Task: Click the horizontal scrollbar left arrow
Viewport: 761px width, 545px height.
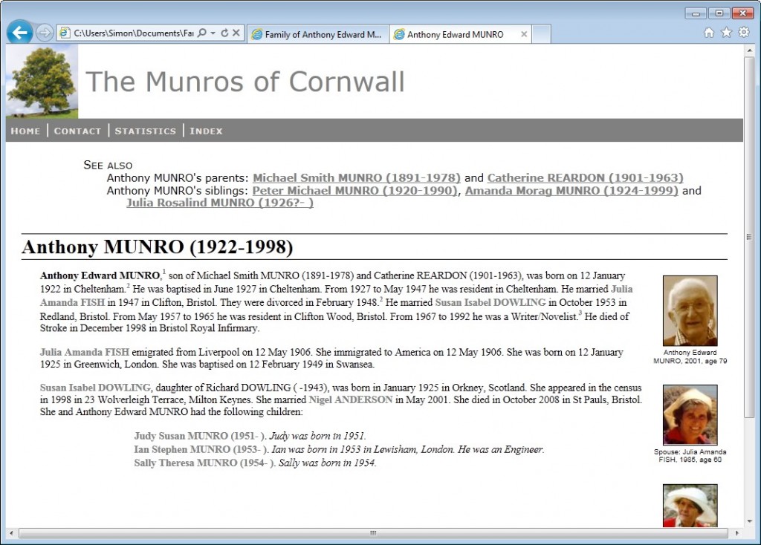Action: (11, 533)
